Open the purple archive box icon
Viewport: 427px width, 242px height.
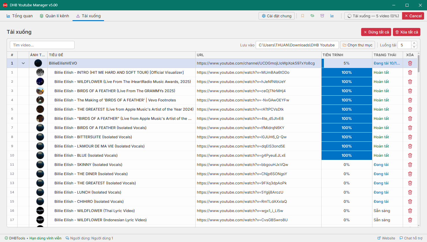pos(322,16)
